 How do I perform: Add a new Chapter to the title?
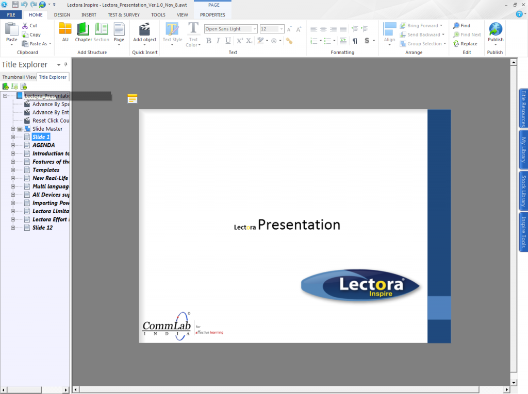(x=83, y=30)
